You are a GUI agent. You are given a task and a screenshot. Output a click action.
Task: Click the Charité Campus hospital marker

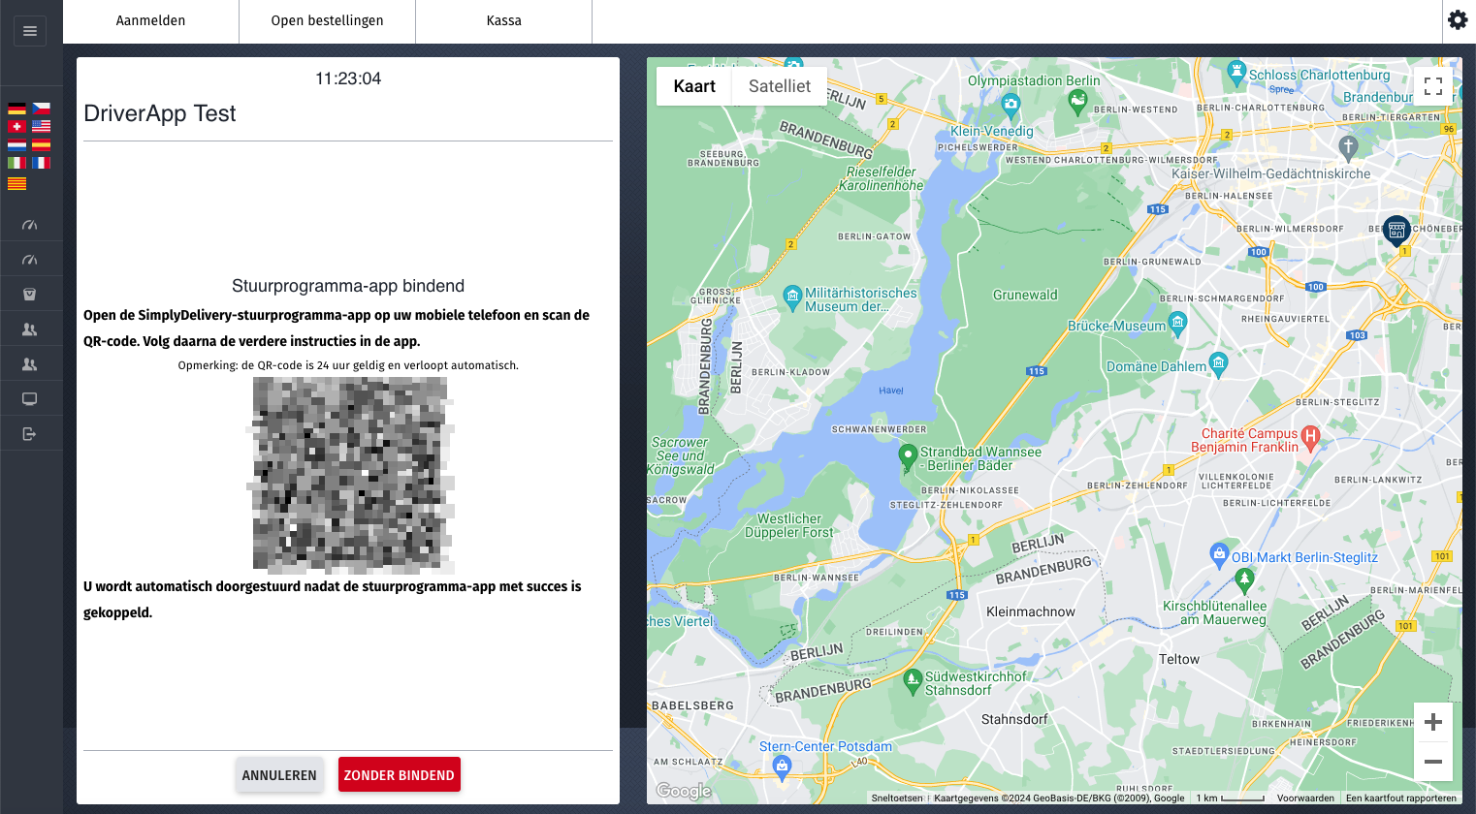[1311, 437]
